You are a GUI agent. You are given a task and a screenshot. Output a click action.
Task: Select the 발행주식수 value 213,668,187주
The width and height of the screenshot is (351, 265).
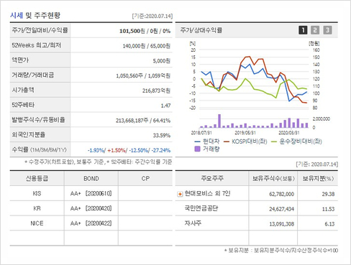pyautogui.click(x=132, y=121)
